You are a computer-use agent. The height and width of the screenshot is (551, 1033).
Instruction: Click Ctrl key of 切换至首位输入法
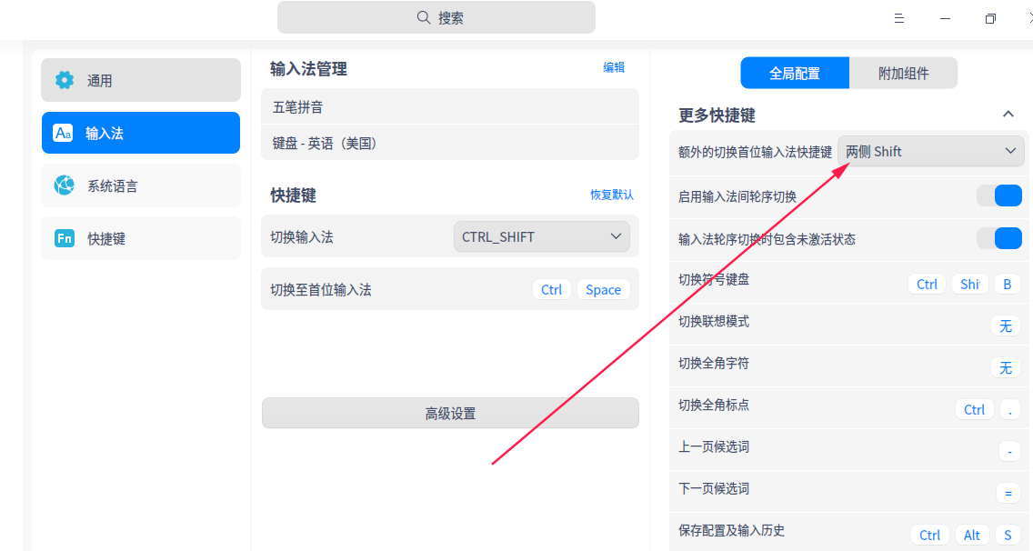[x=551, y=289]
